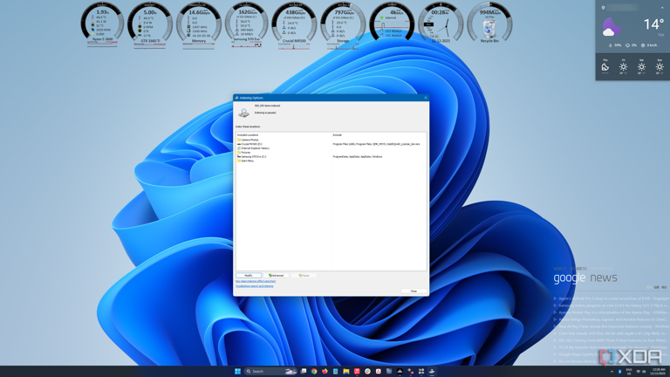670x377 pixels.
Task: Select the Pictures location row
Action: click(244, 153)
